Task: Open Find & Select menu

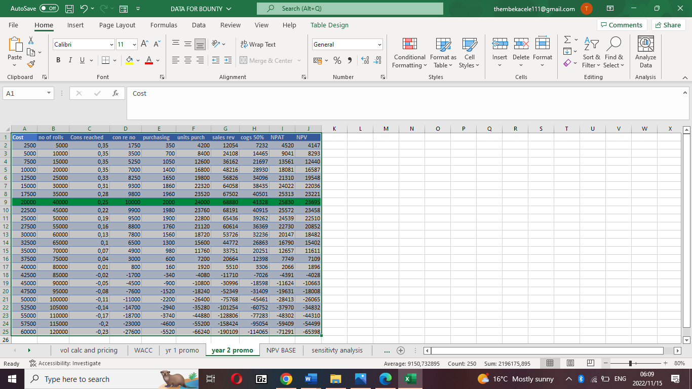Action: [x=613, y=53]
